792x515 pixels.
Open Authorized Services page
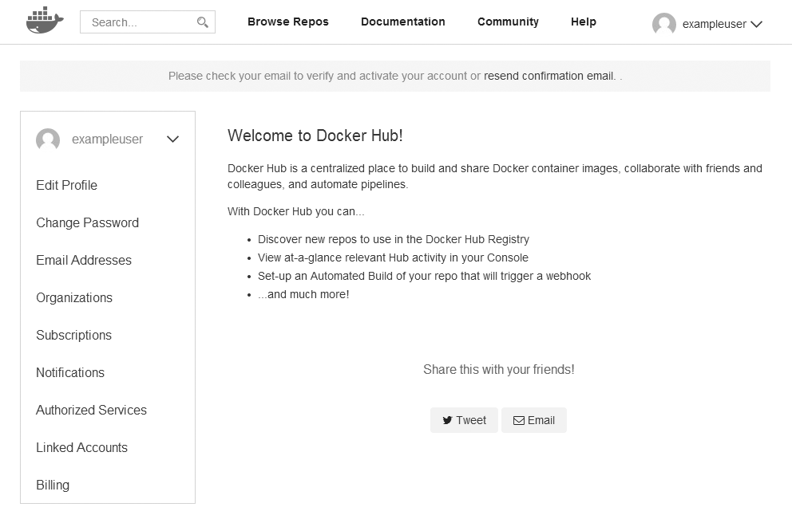pyautogui.click(x=91, y=410)
